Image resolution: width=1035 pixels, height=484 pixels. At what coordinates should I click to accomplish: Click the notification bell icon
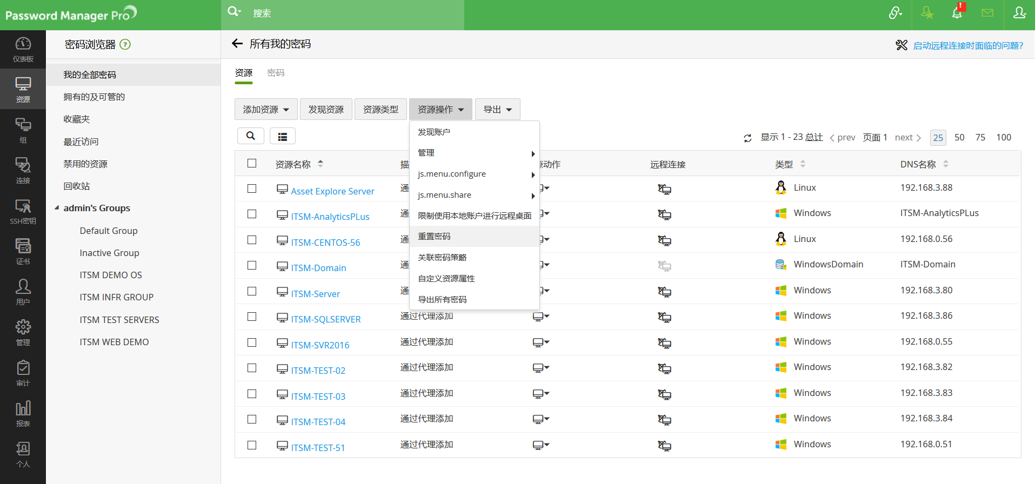(957, 13)
